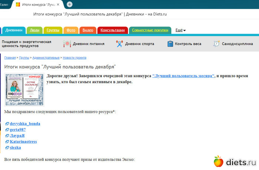The width and height of the screenshot is (259, 170).
Task: Open the Лучший пользователь месяца link
Action: pos(184,76)
